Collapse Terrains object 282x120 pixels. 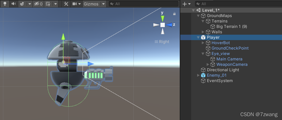(x=203, y=21)
